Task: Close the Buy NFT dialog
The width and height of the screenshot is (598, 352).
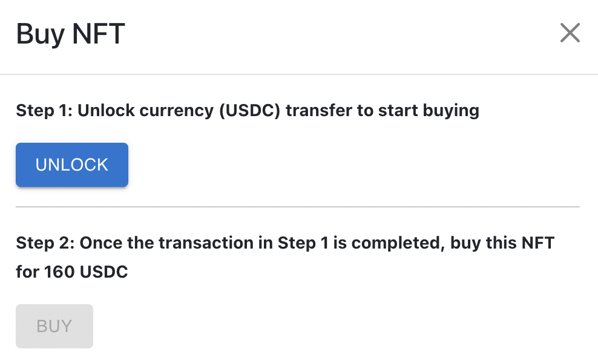Action: (x=570, y=33)
